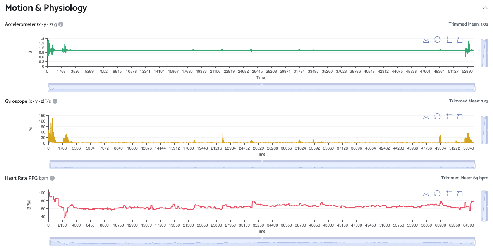Click the heart rate dip near time 2150
The width and height of the screenshot is (493, 249).
tap(65, 213)
